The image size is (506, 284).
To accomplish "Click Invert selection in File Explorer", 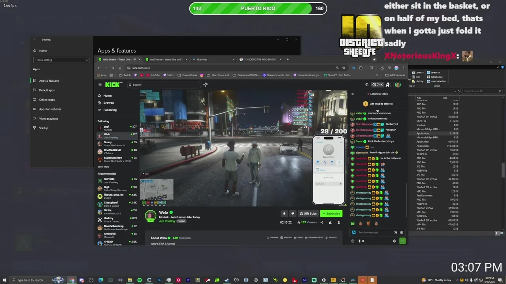I will [436, 81].
